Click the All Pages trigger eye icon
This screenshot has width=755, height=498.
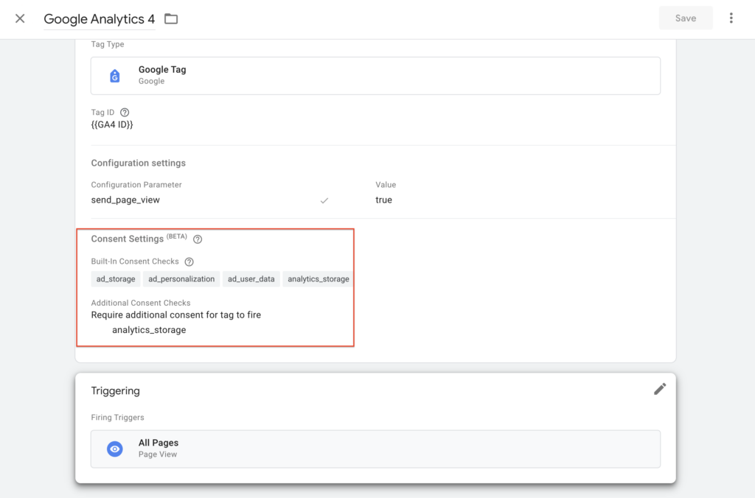coord(115,449)
